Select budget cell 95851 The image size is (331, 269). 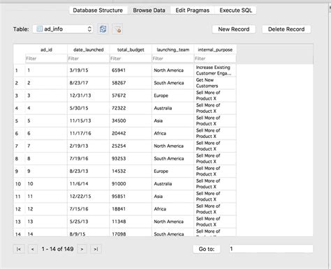click(131, 197)
